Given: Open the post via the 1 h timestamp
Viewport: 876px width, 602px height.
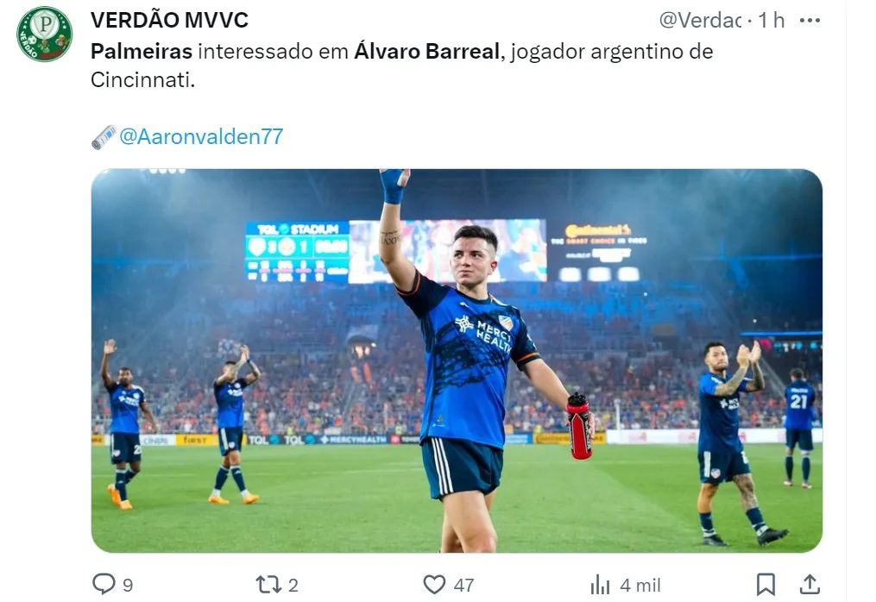Looking at the screenshot, I should pos(771,21).
